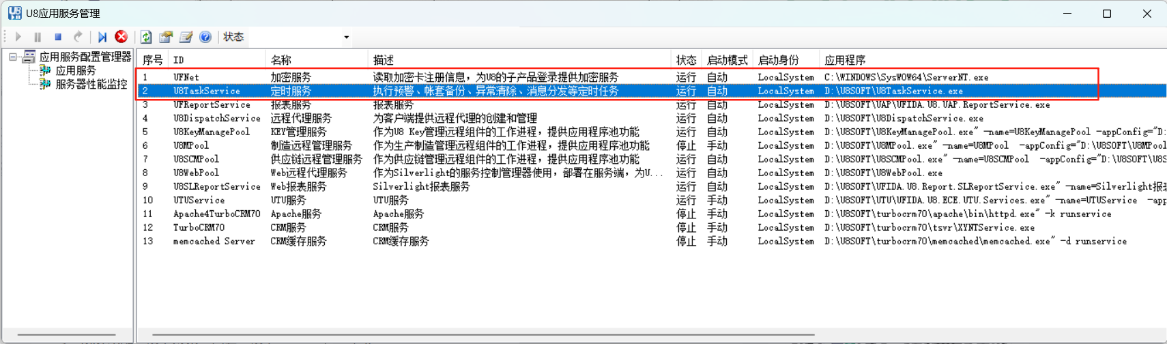Click the CRM缓存服务 name cell
Screen dimensions: 1167x344
298,241
